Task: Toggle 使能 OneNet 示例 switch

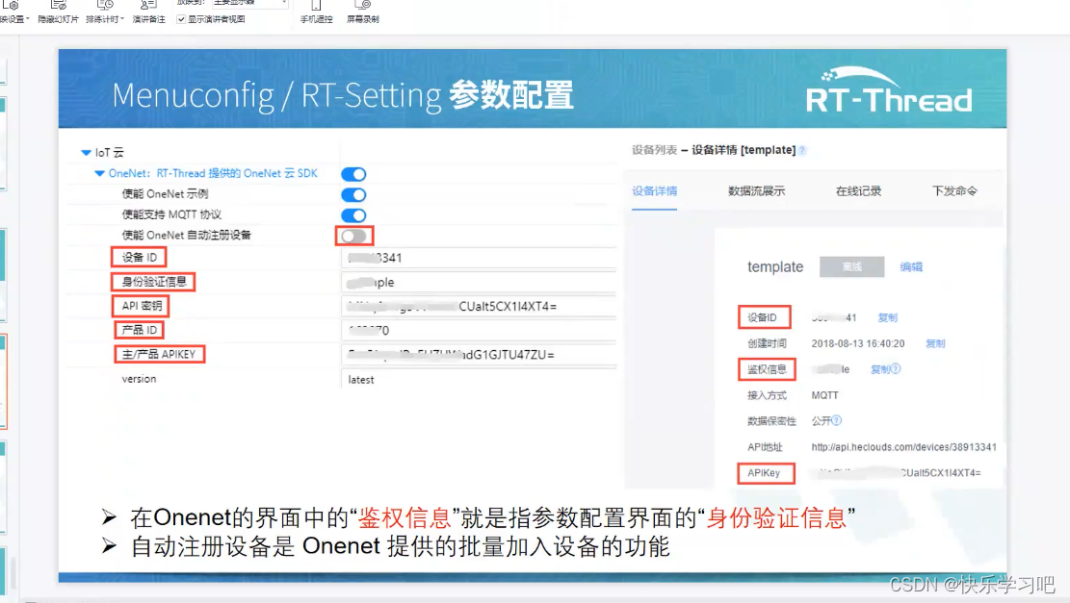Action: point(353,195)
